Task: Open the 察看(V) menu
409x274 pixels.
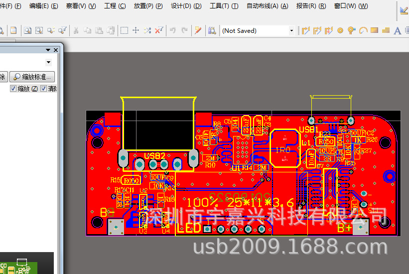Action: point(81,6)
